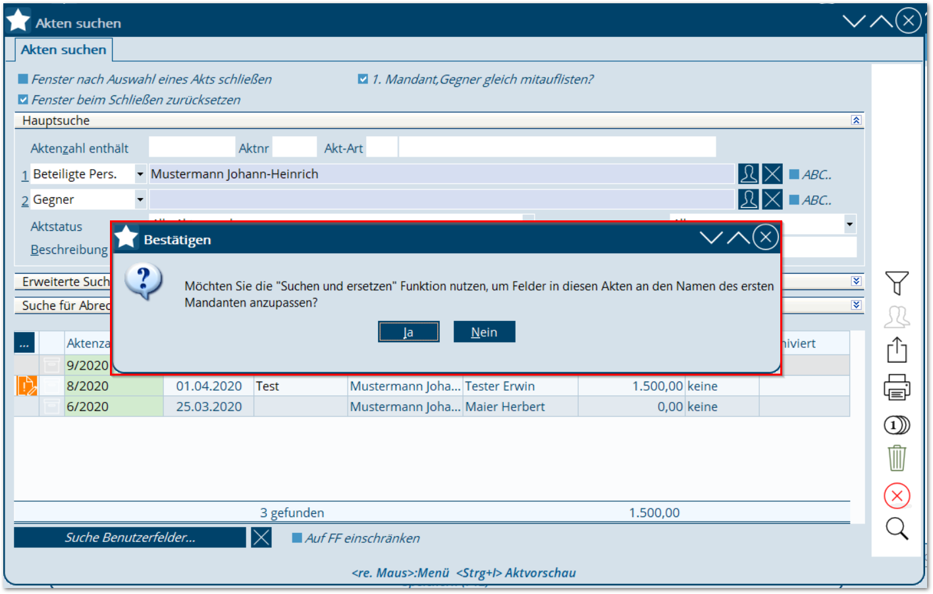The height and width of the screenshot is (594, 933).
Task: Click the archive icon on row 6/2020
Action: [51, 407]
